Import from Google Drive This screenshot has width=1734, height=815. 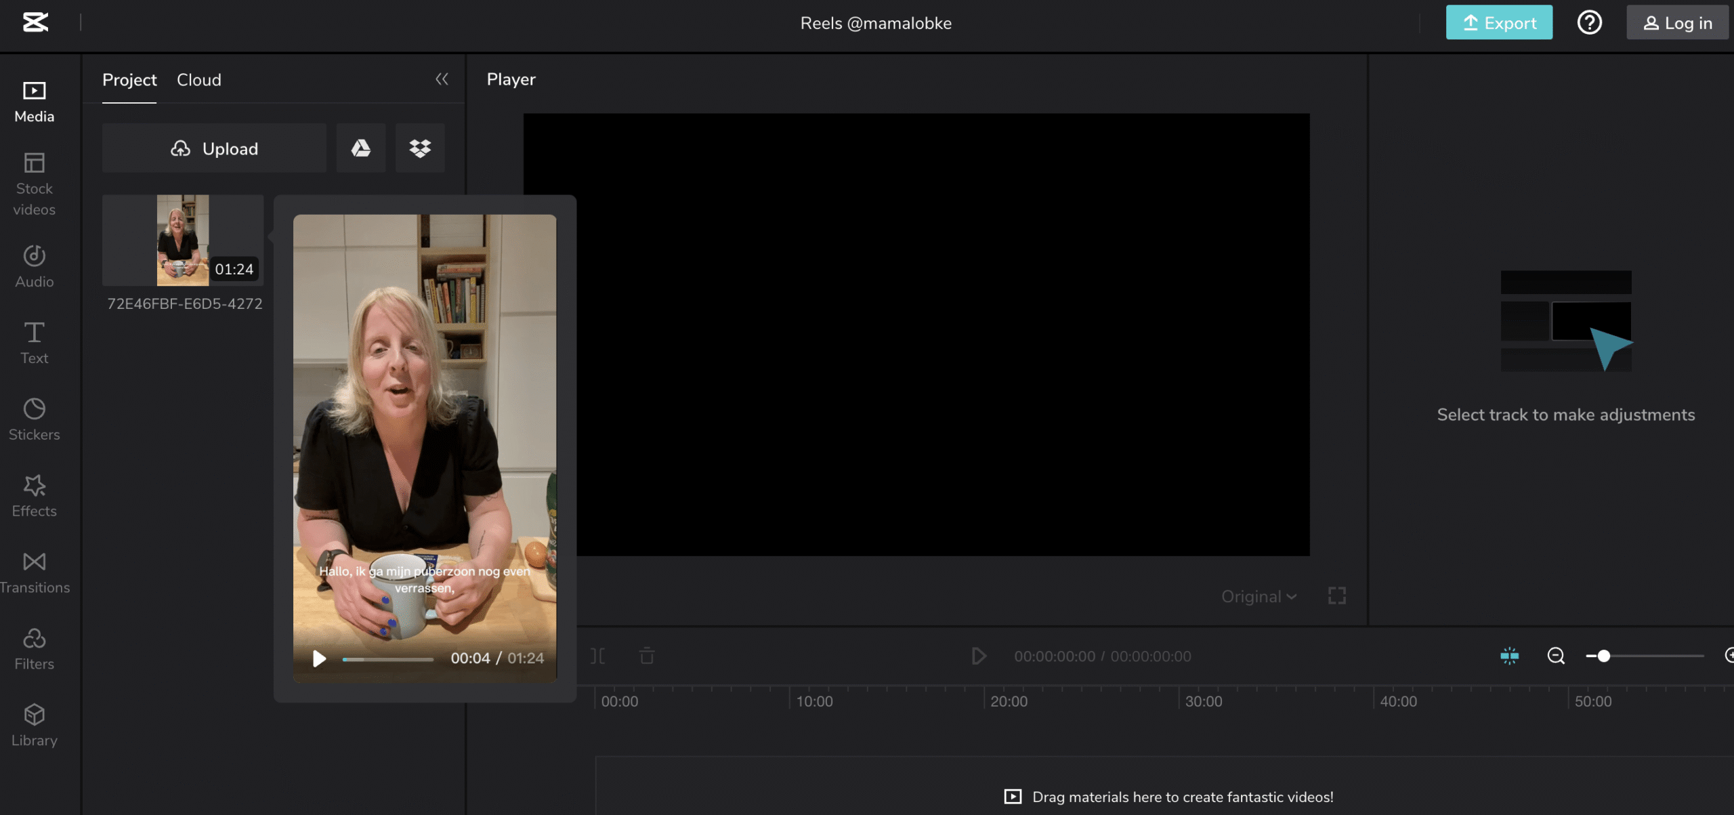[361, 148]
